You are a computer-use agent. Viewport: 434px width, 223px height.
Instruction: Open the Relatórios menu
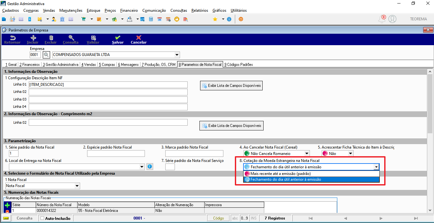200,10
